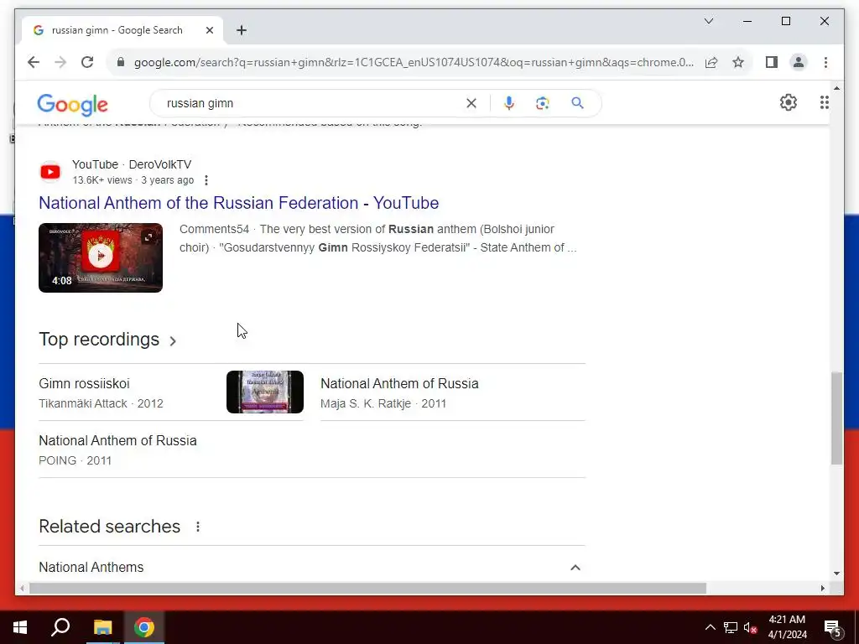Click DeroVolkTV channel name
859x644 pixels.
click(160, 164)
